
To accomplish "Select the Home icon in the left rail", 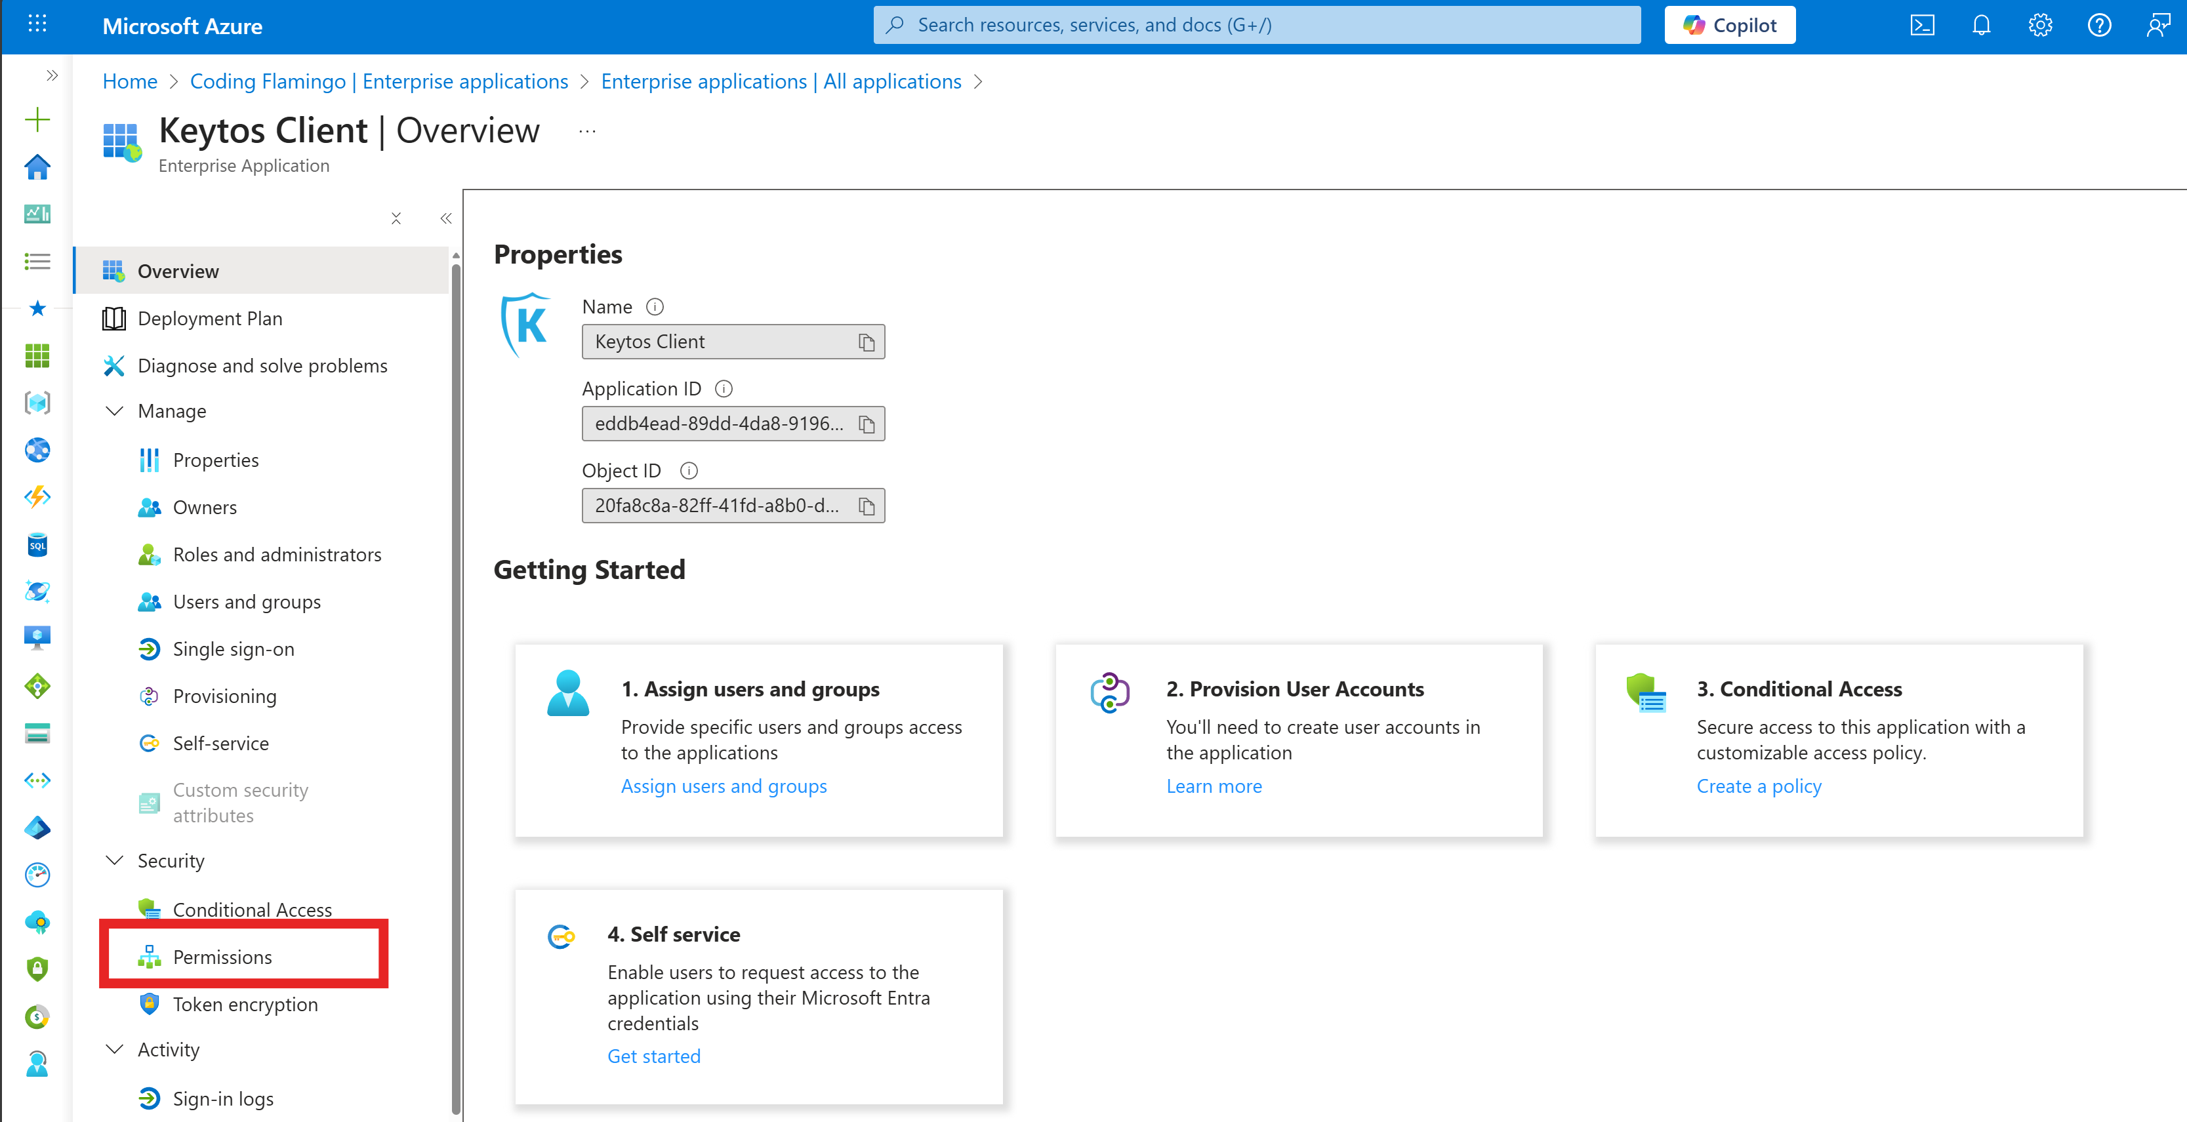I will [x=37, y=167].
